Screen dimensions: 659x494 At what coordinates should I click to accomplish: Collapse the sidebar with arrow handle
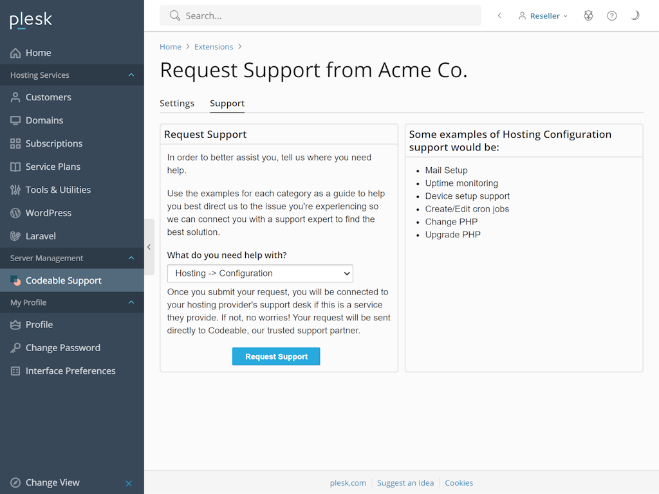click(x=149, y=247)
